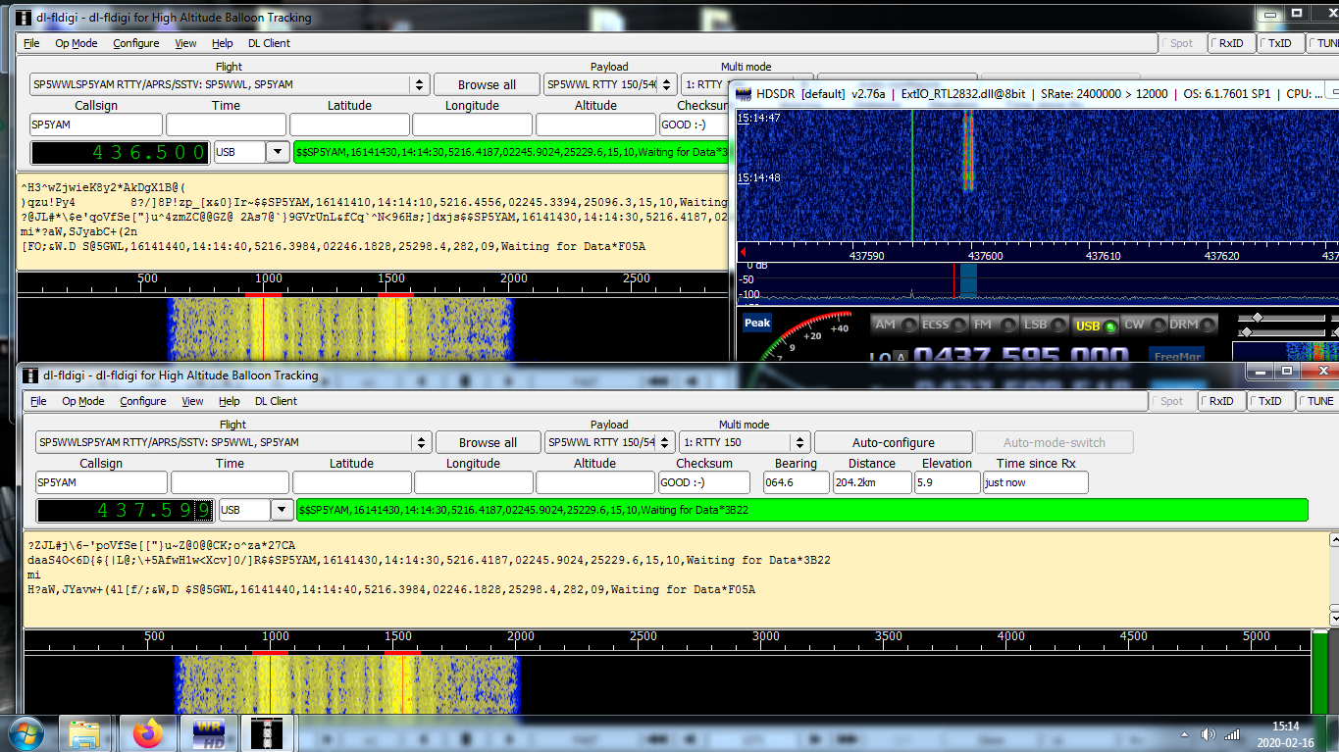Toggle TxID in the top dl-fldigi window
Image resolution: width=1339 pixels, height=752 pixels.
[x=1281, y=43]
